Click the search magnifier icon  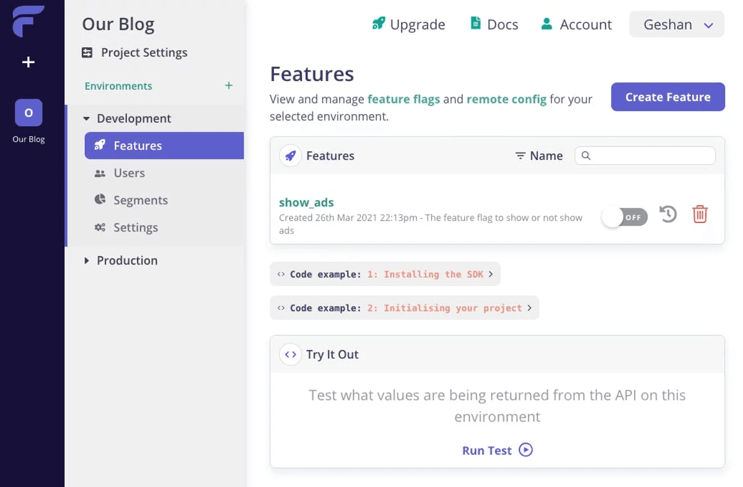pos(586,156)
